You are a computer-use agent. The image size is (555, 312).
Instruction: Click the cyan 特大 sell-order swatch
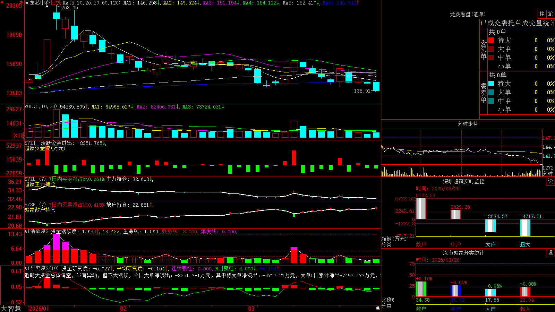coord(491,84)
